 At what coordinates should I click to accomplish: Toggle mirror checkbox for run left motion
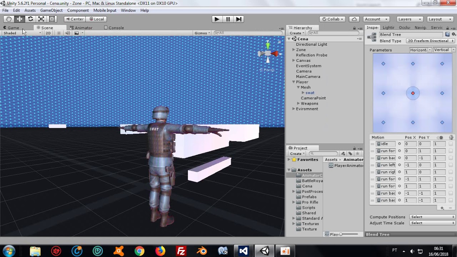[x=451, y=165]
